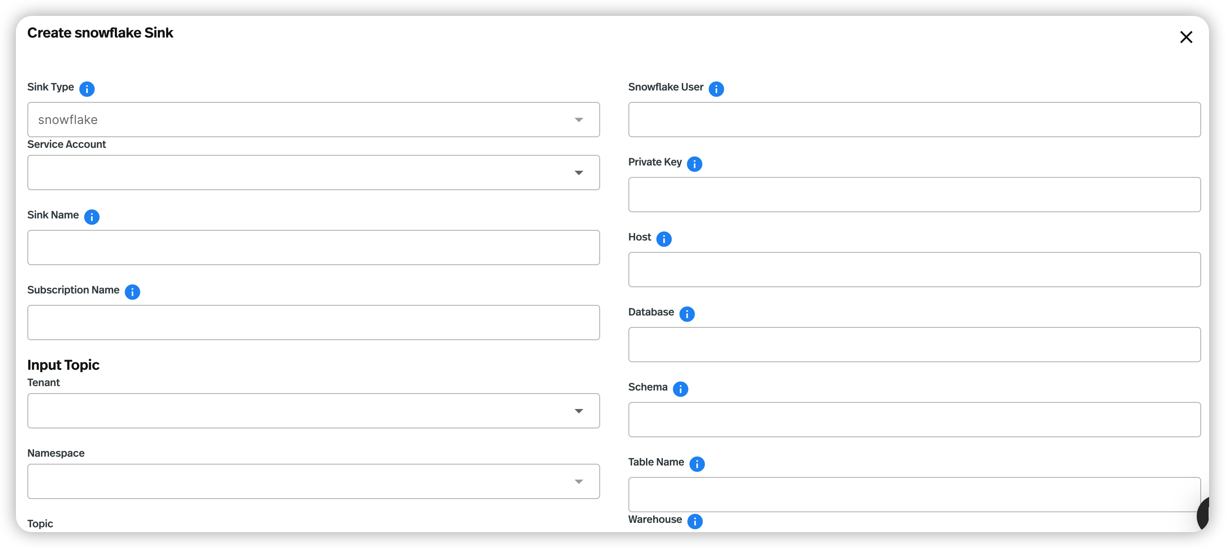
Task: Click inside the Snowflake User field
Action: point(914,120)
